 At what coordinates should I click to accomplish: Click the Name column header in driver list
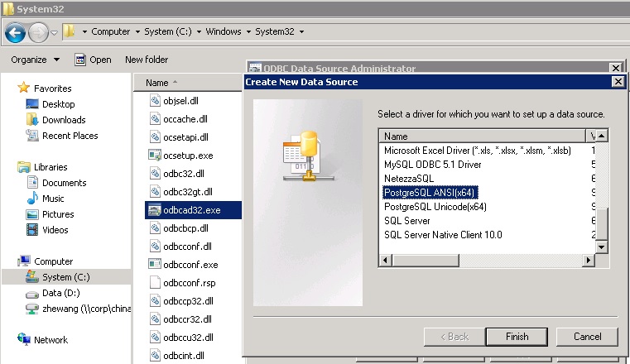tap(483, 136)
